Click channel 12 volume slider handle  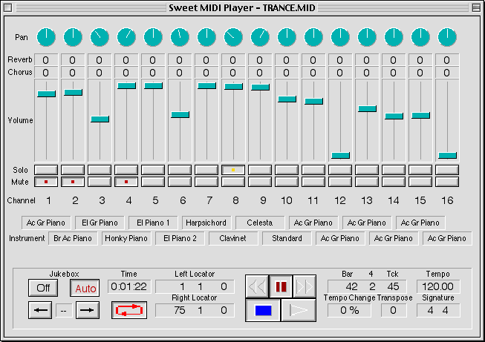340,155
